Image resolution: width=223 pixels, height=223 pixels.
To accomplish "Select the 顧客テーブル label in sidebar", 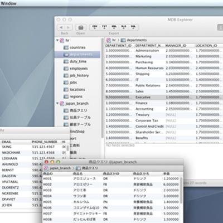I will coord(80,124).
